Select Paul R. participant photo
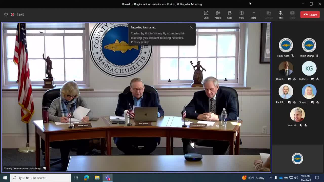The height and width of the screenshot is (182, 324). pyautogui.click(x=286, y=92)
